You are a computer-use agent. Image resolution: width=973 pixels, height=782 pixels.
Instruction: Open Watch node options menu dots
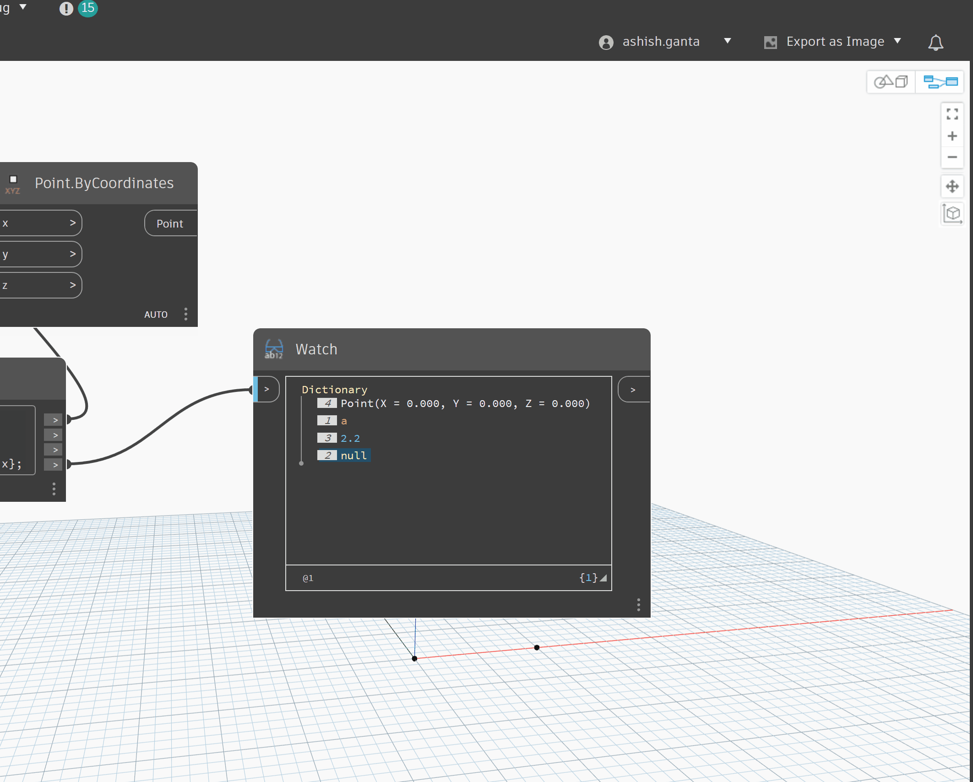pyautogui.click(x=639, y=604)
